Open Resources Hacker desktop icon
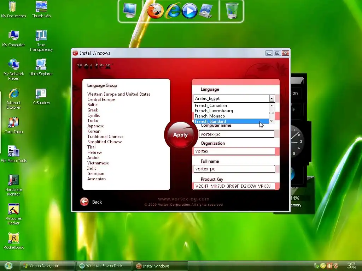This screenshot has width=362, height=271. click(x=13, y=214)
